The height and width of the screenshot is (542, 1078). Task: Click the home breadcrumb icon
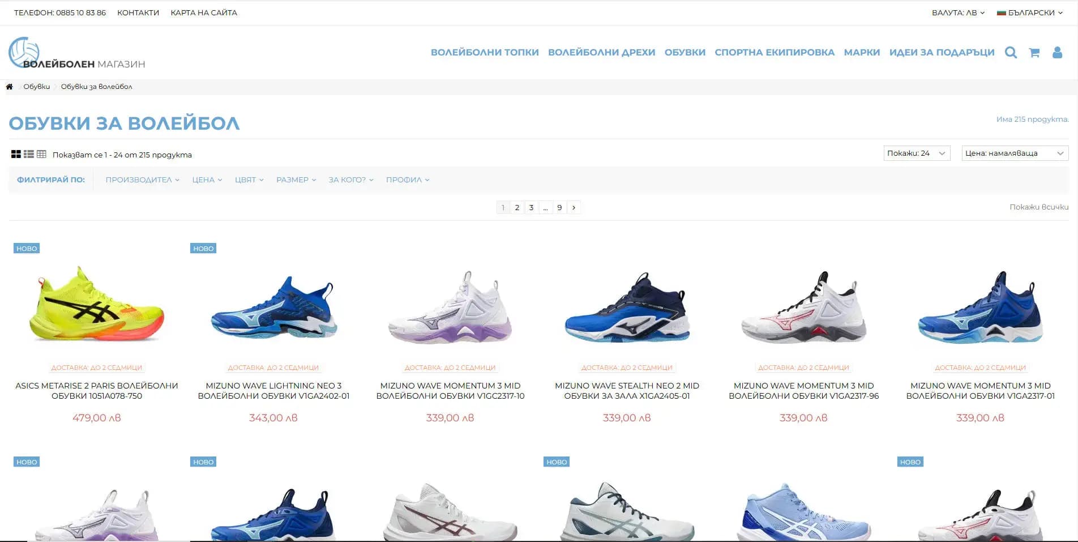[9, 87]
